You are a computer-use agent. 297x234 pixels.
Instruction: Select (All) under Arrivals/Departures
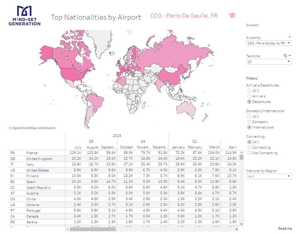tap(249, 91)
